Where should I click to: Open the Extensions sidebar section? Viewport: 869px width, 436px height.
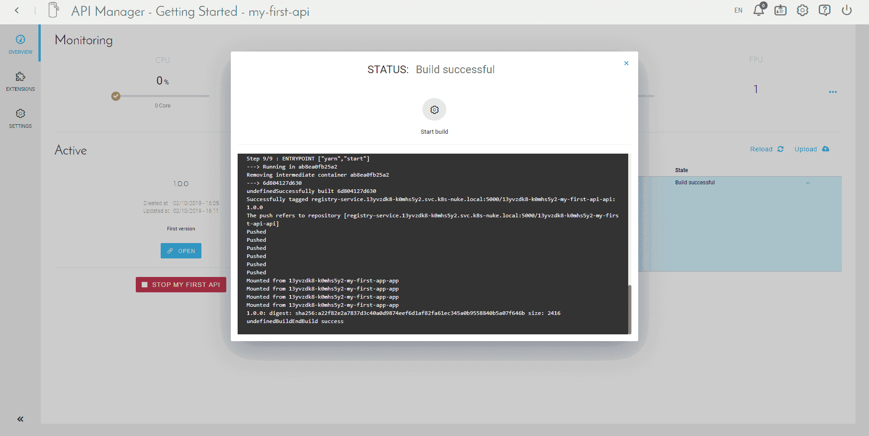tap(20, 81)
